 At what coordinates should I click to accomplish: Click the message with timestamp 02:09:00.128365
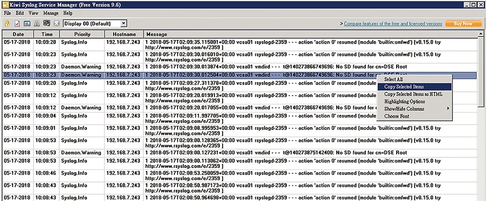pos(293,143)
